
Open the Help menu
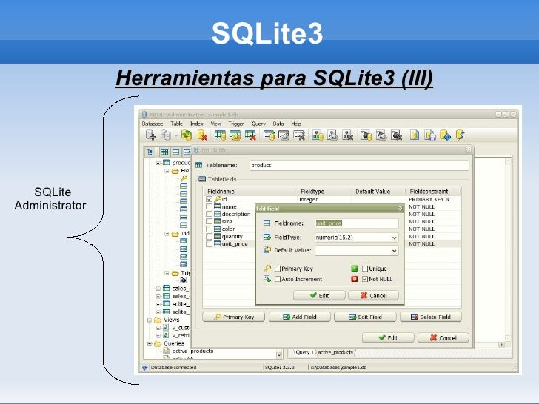tap(296, 124)
